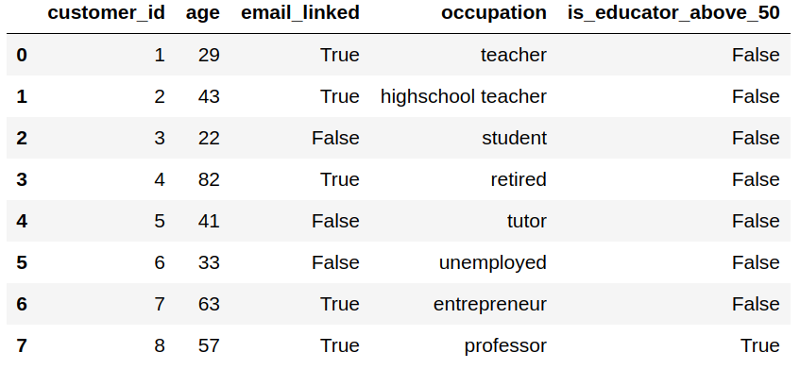
Task: Click the age value 82 cell
Action: 209,179
